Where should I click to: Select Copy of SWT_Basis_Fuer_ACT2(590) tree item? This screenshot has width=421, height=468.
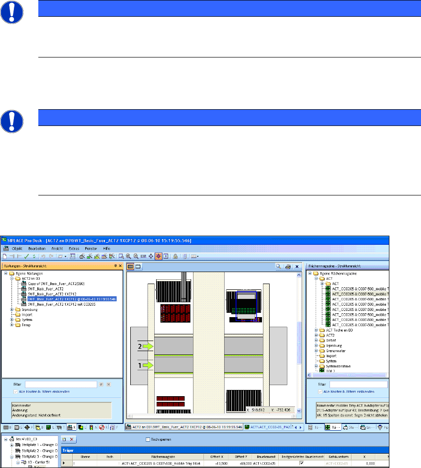(x=56, y=284)
